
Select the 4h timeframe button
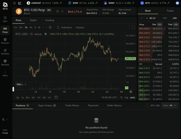(31, 27)
